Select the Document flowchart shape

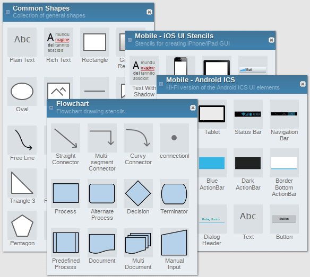click(x=102, y=243)
